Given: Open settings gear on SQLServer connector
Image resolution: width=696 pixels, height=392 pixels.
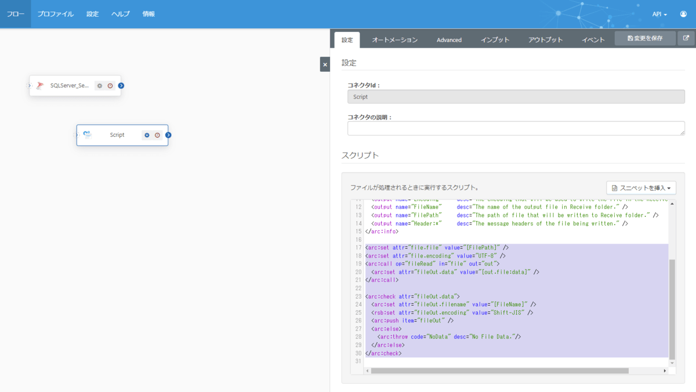Looking at the screenshot, I should pos(100,86).
